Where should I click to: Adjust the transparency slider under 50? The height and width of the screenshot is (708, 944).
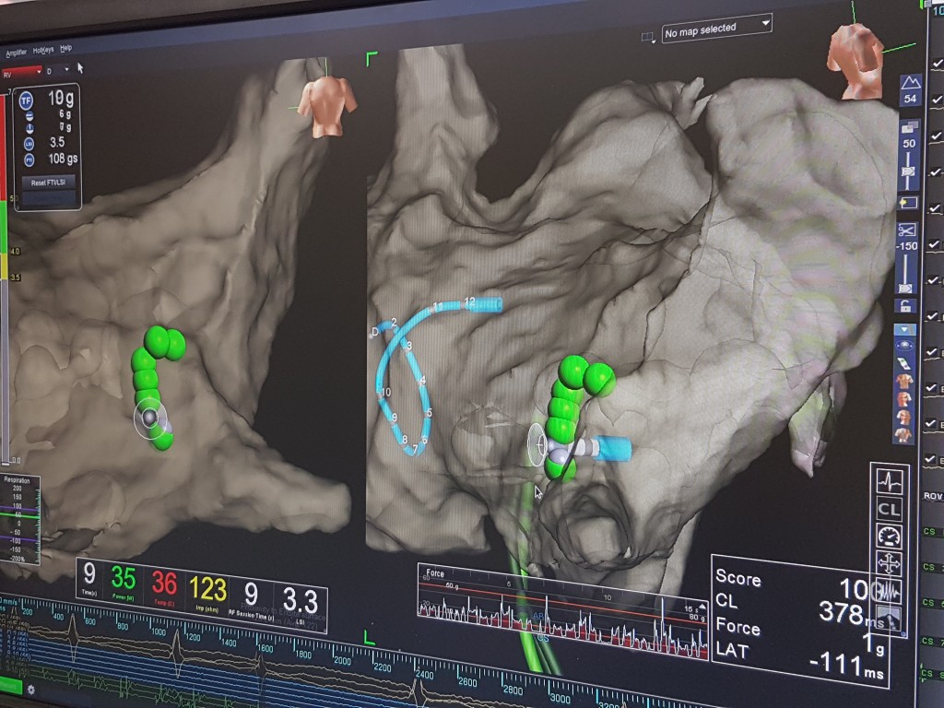click(908, 171)
